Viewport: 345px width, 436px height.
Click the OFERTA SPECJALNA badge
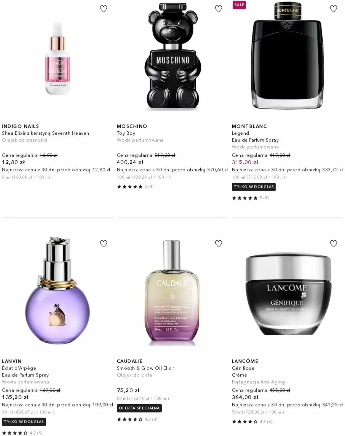pos(139,408)
